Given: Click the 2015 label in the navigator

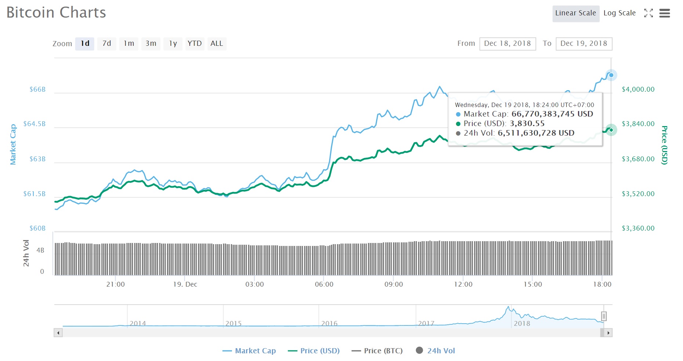Looking at the screenshot, I should point(233,324).
